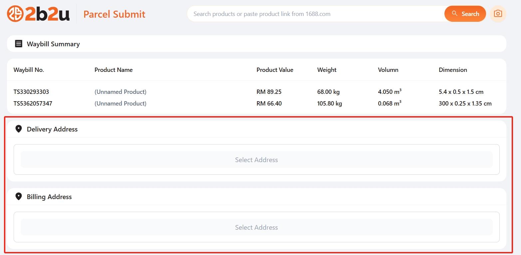Click the Product Name column header
This screenshot has height=255, width=521.
114,70
